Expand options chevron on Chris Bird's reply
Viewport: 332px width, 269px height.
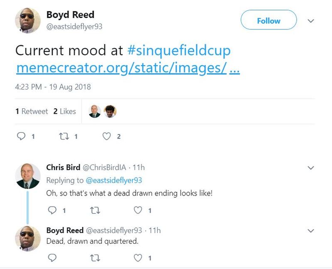(x=310, y=168)
